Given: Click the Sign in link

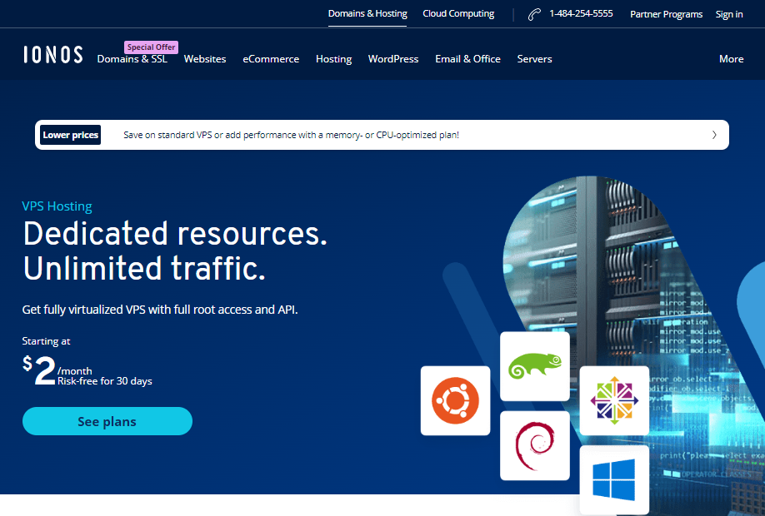Looking at the screenshot, I should tap(729, 14).
